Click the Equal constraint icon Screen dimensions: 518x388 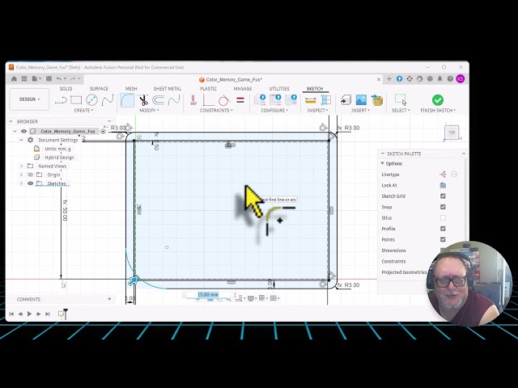[240, 100]
